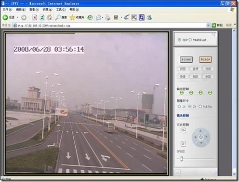The image size is (239, 182).
Task: Open the 帮助(H) menu
Action: [x=74, y=10]
